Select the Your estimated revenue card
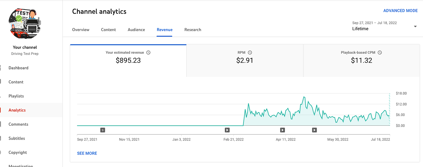The height and width of the screenshot is (167, 423). click(128, 60)
